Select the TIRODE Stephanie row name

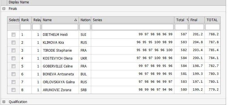click(x=57, y=51)
